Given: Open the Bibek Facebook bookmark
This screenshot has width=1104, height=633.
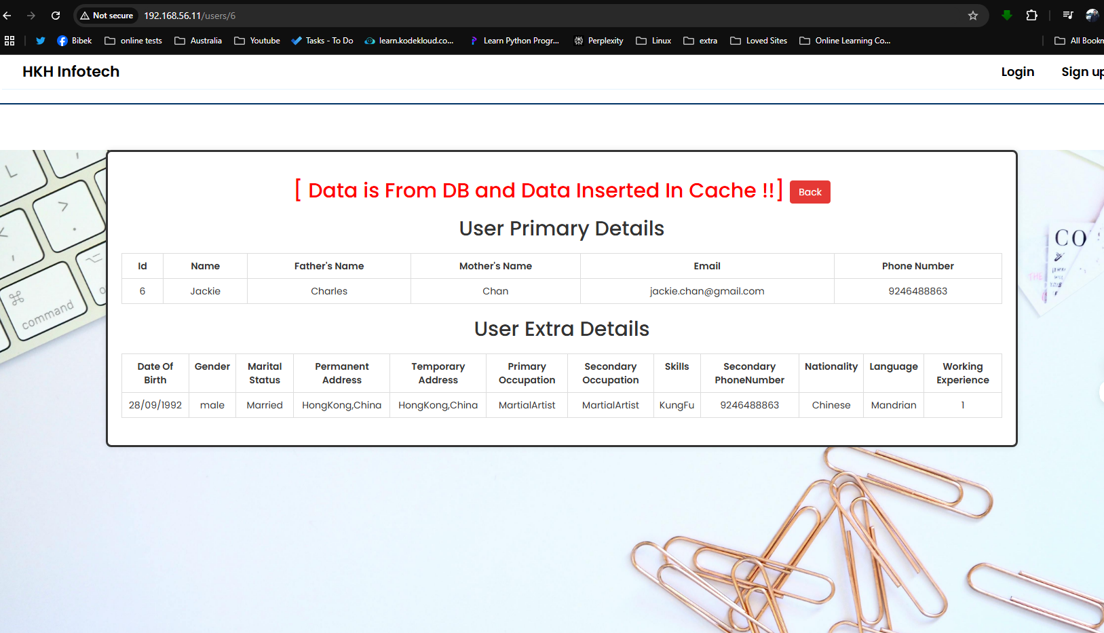Looking at the screenshot, I should (75, 41).
